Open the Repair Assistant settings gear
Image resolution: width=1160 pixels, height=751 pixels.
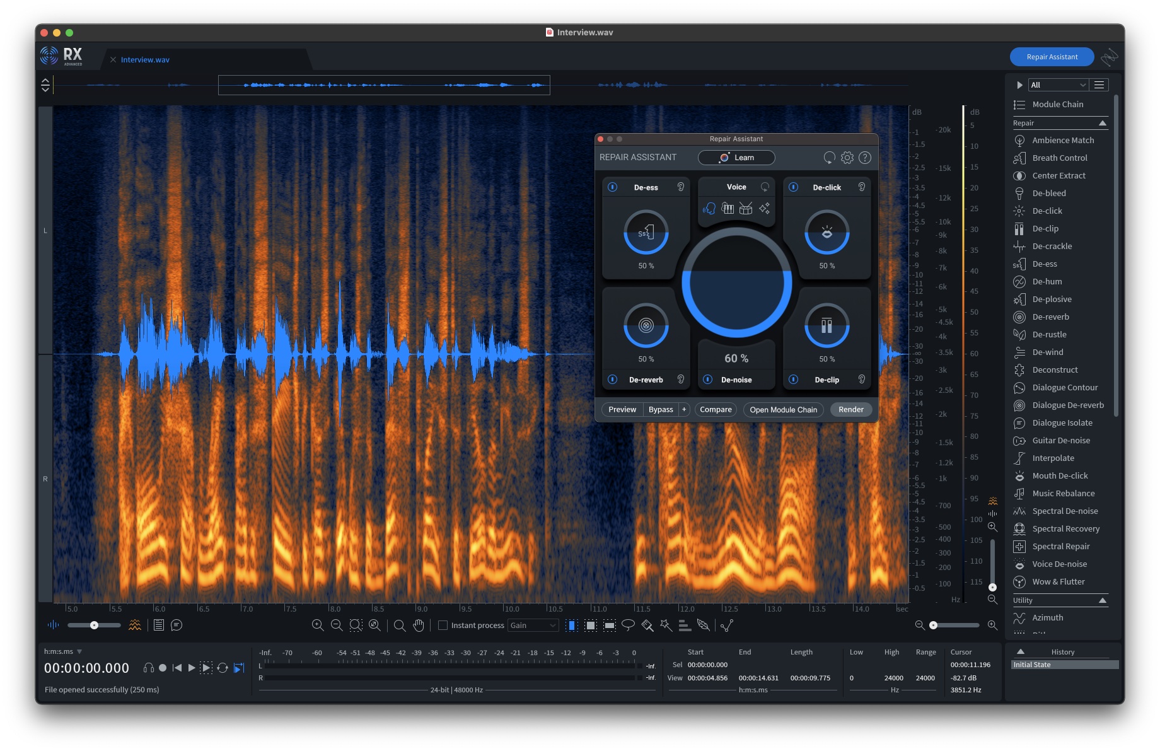(847, 158)
